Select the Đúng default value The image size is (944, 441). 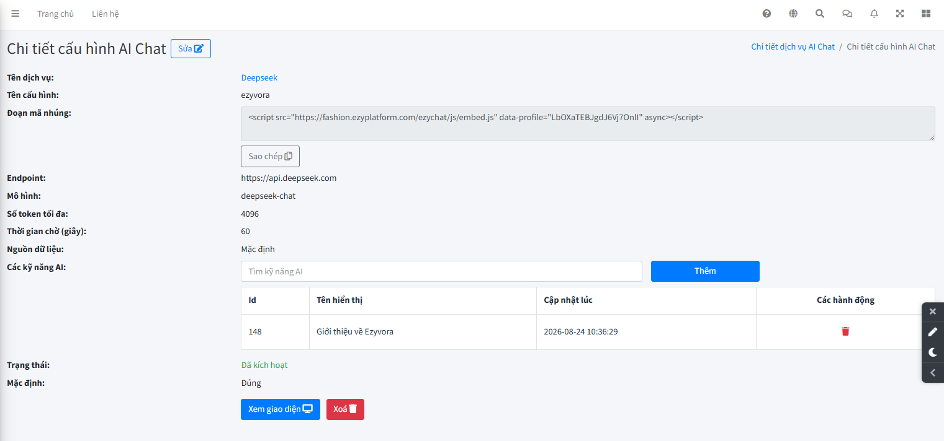[x=251, y=383]
